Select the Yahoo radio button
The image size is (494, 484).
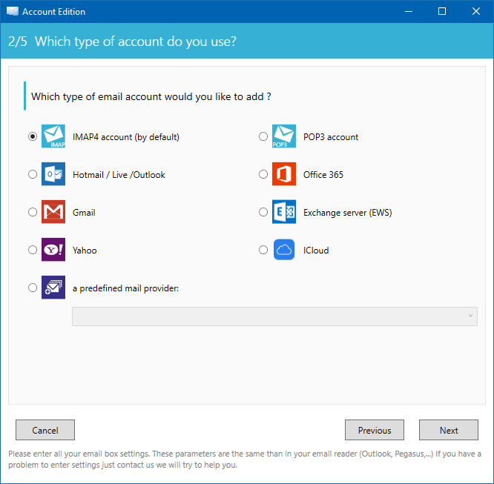[33, 250]
